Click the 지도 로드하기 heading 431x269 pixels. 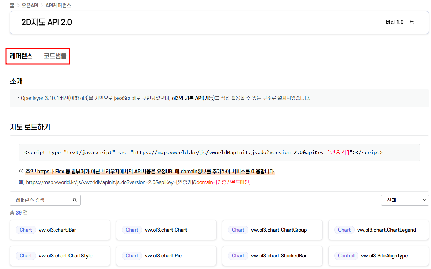point(30,127)
